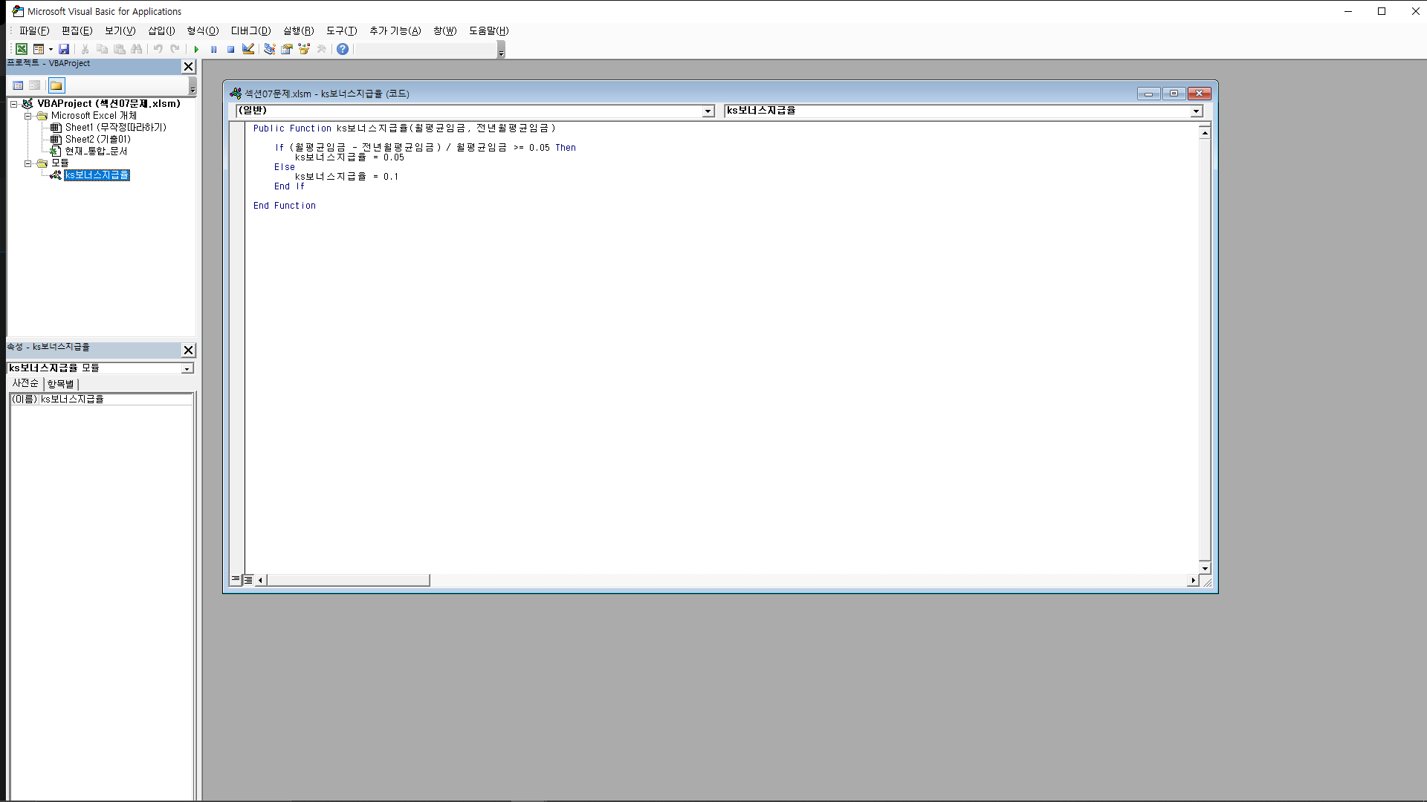Open the ks보너스지급율 procedure dropdown
The image size is (1427, 802).
(1196, 111)
